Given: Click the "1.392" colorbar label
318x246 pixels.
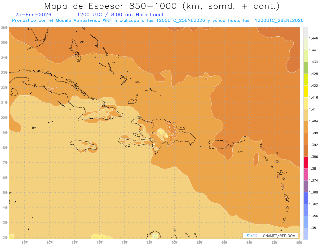Looking at the screenshot, I should click(x=314, y=145).
